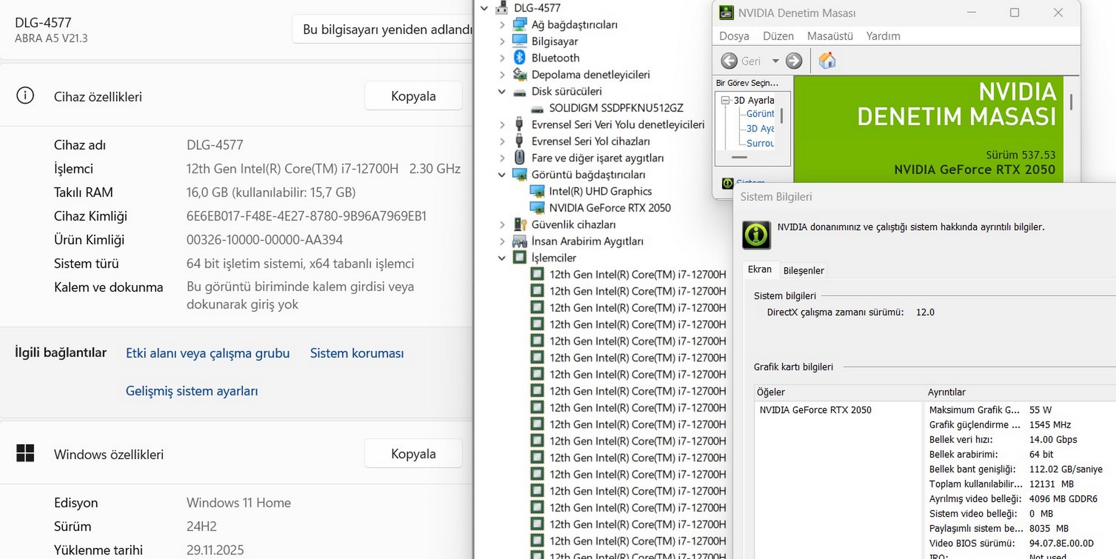Switch to the Bileşenler tab
Image resolution: width=1116 pixels, height=559 pixels.
pyautogui.click(x=803, y=271)
